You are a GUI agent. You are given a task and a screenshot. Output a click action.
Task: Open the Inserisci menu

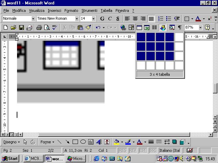point(54,11)
